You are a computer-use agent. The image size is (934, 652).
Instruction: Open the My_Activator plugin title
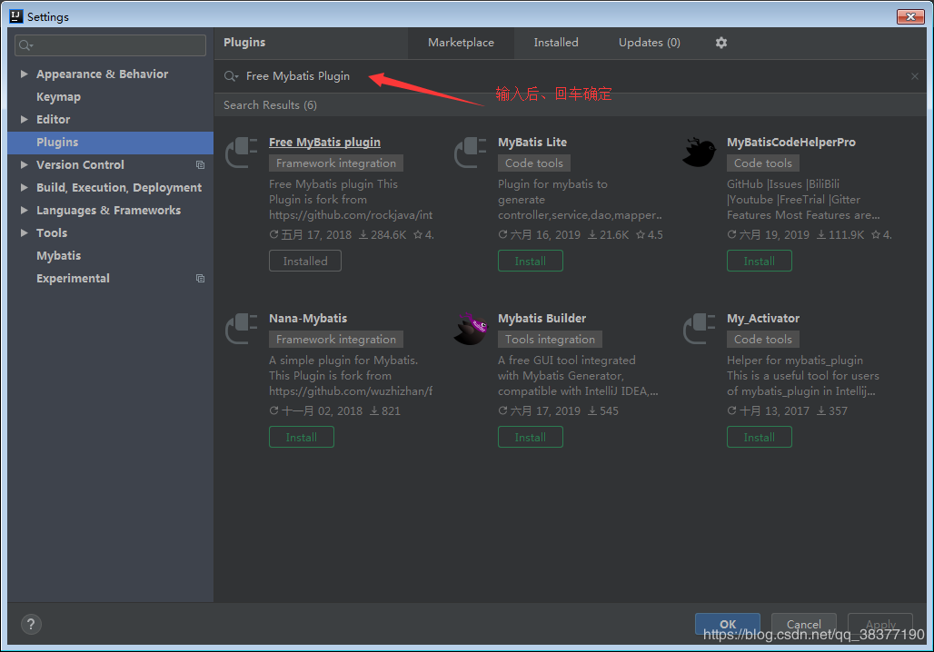(x=763, y=319)
